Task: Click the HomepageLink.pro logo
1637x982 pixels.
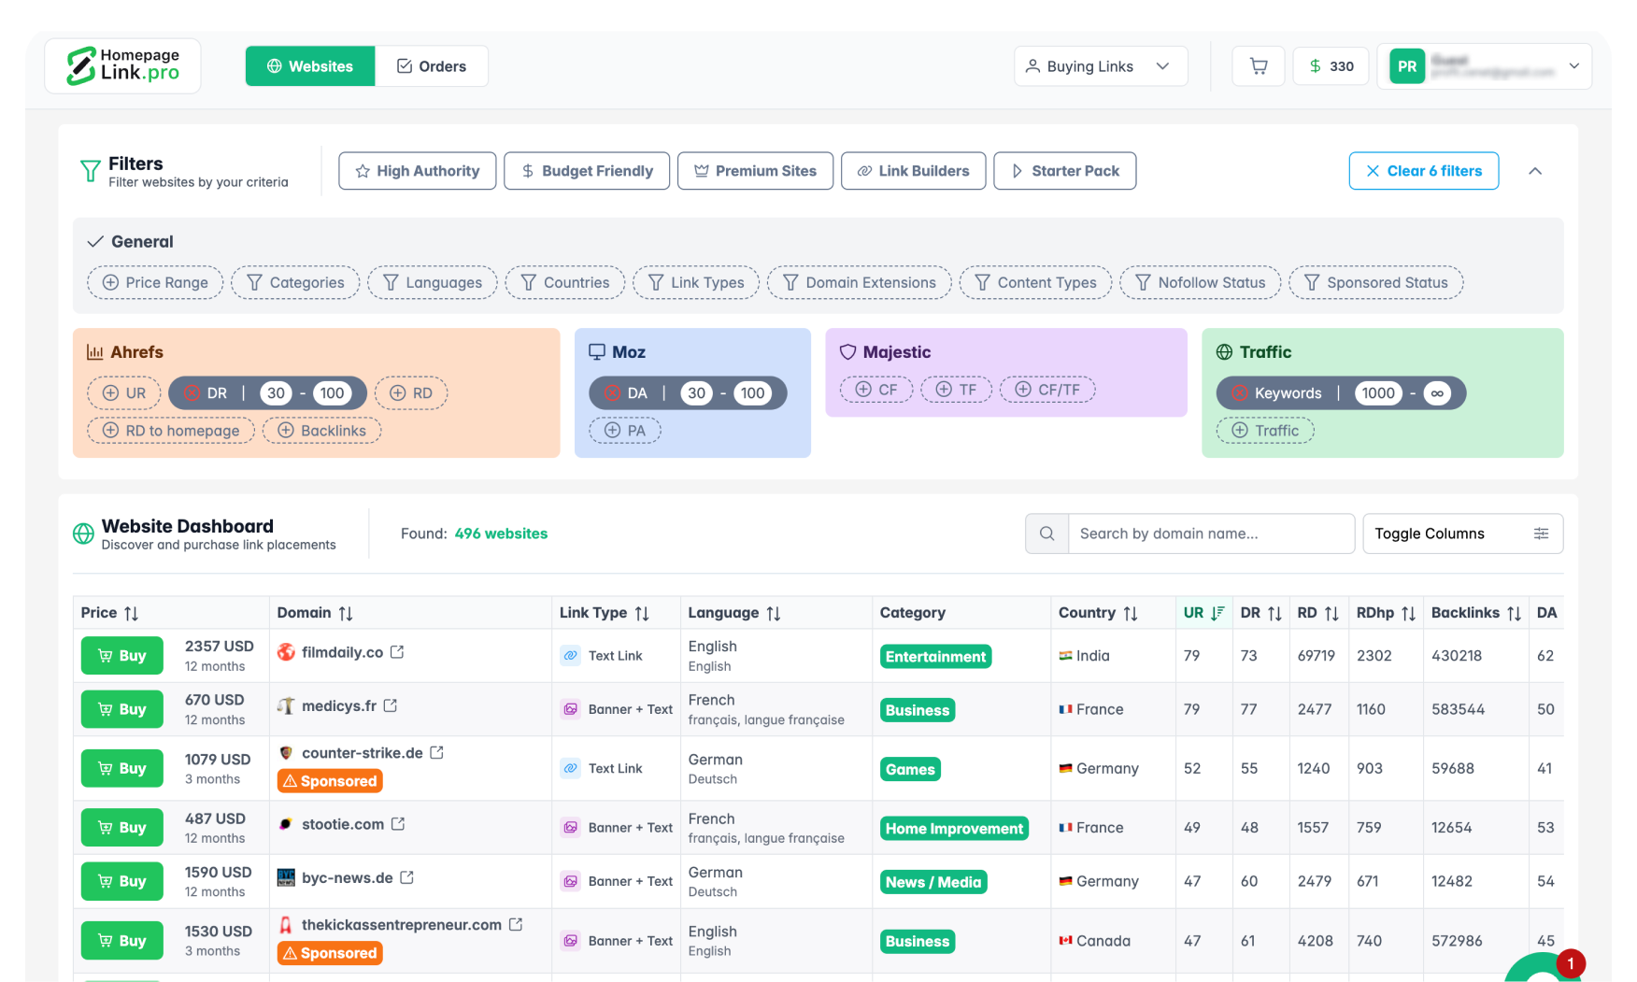Action: pos(122,66)
